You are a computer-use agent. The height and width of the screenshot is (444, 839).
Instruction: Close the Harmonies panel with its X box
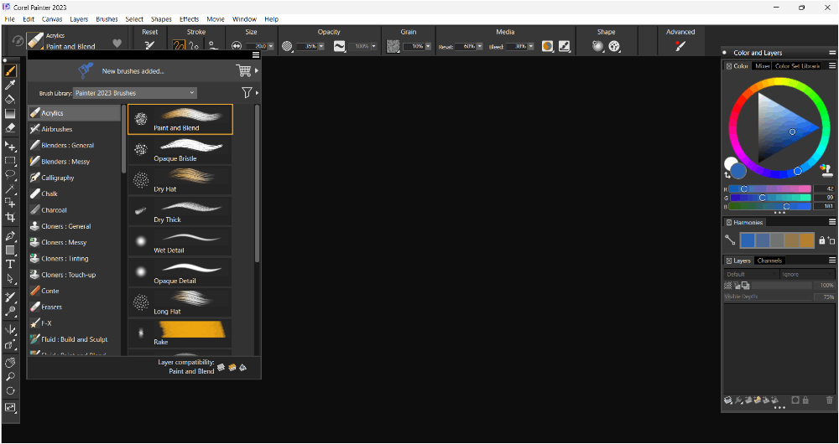click(x=729, y=222)
